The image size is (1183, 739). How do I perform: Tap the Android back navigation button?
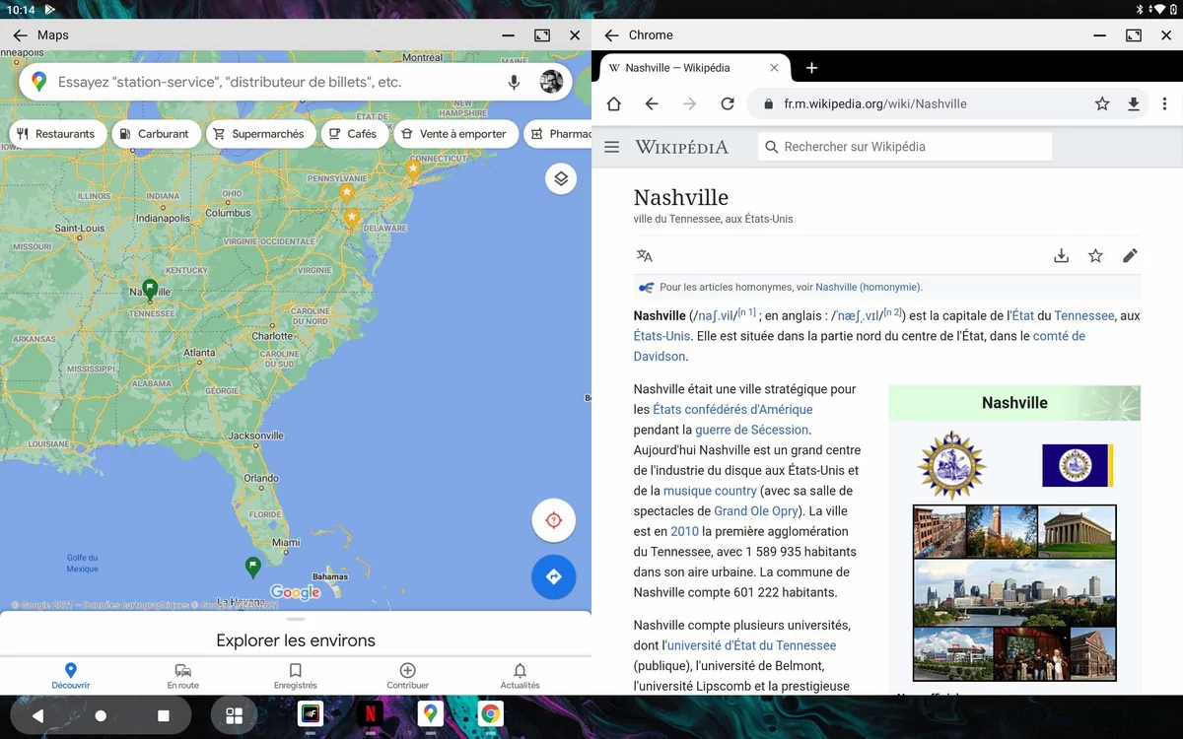click(x=37, y=716)
